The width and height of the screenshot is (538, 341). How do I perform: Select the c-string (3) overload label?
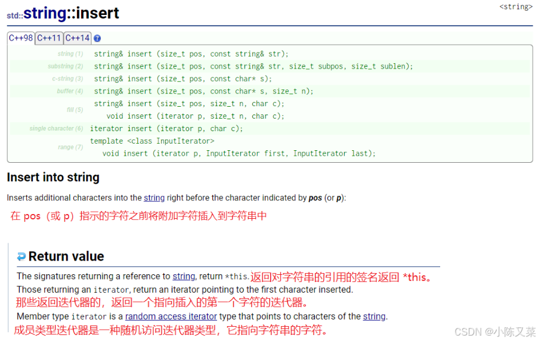pyautogui.click(x=67, y=79)
